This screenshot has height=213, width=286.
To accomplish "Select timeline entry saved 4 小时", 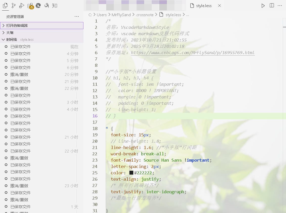I will pos(42,109).
